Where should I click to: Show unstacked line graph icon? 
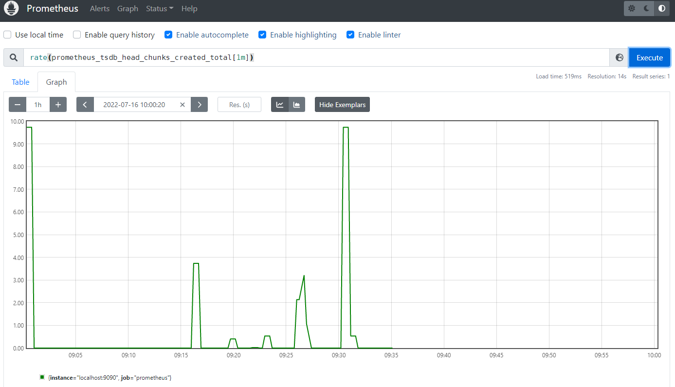[280, 105]
